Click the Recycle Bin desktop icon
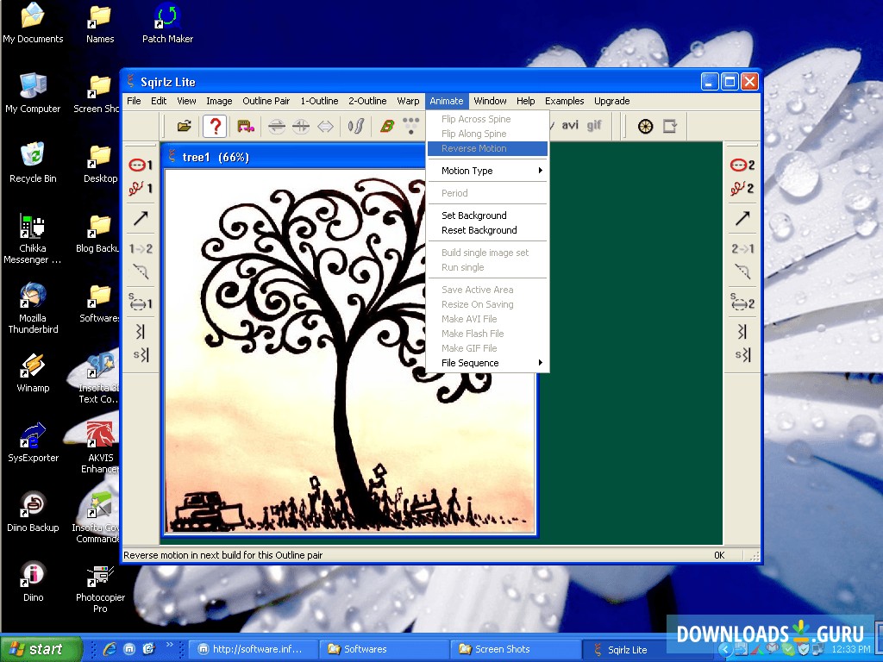This screenshot has width=883, height=662. [x=33, y=163]
